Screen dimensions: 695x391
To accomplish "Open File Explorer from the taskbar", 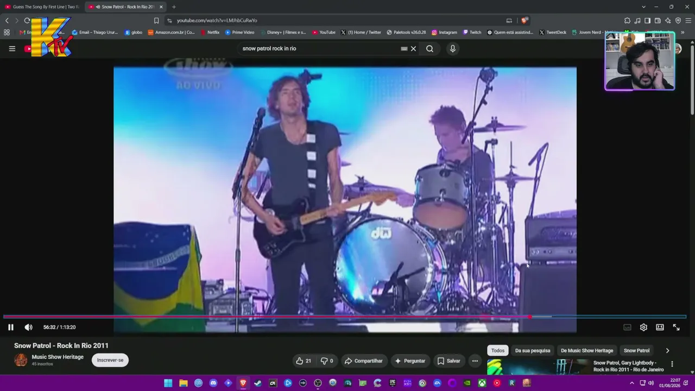I will coord(184,383).
